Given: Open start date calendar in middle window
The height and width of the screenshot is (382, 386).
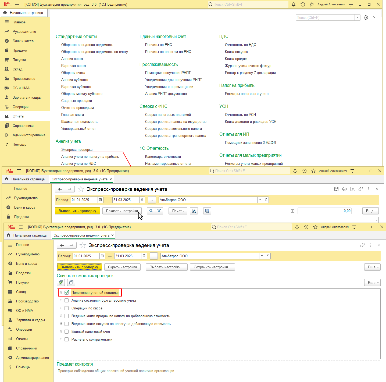Looking at the screenshot, I should tap(101, 200).
